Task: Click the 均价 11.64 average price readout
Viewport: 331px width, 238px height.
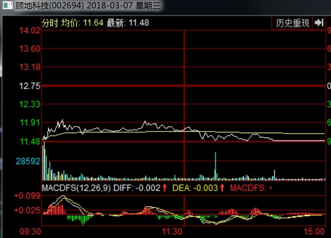Action: [82, 23]
